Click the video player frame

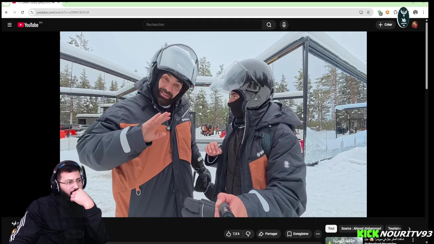(x=213, y=124)
